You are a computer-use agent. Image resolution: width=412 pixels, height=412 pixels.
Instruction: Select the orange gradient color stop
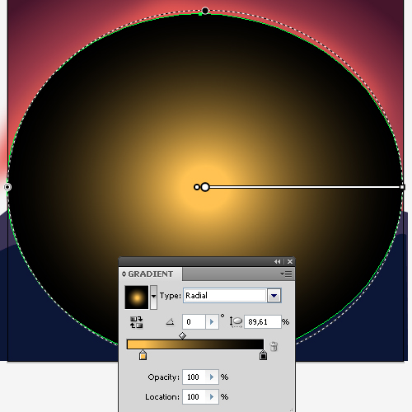click(x=143, y=355)
